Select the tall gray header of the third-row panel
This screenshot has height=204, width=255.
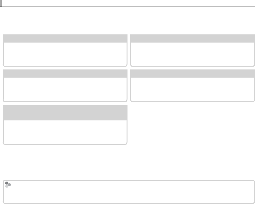pyautogui.click(x=65, y=113)
